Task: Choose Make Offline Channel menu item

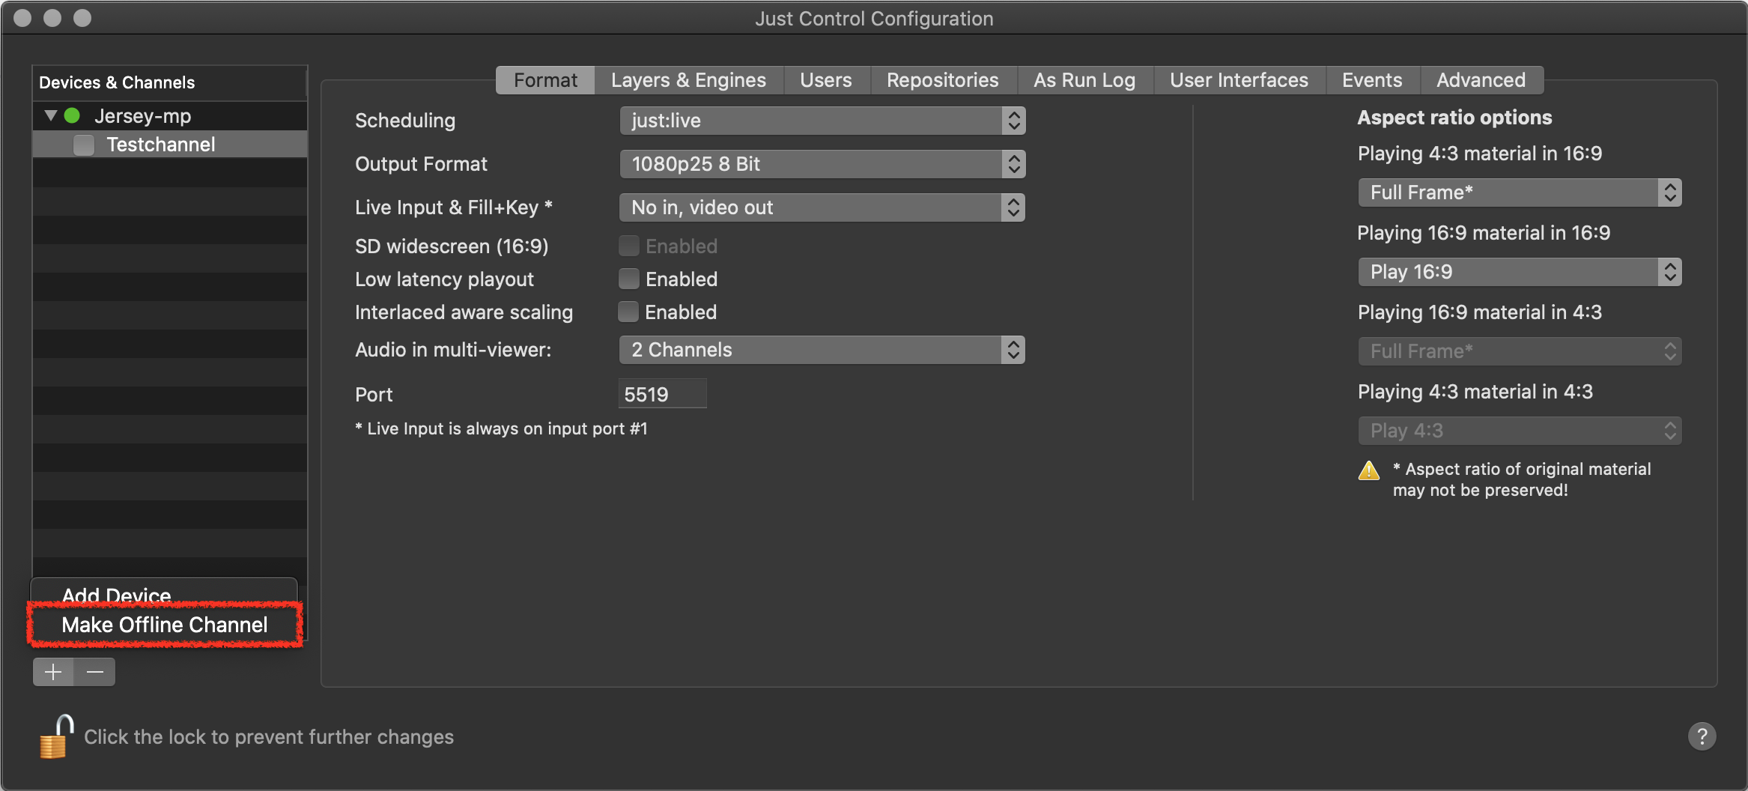Action: point(165,625)
